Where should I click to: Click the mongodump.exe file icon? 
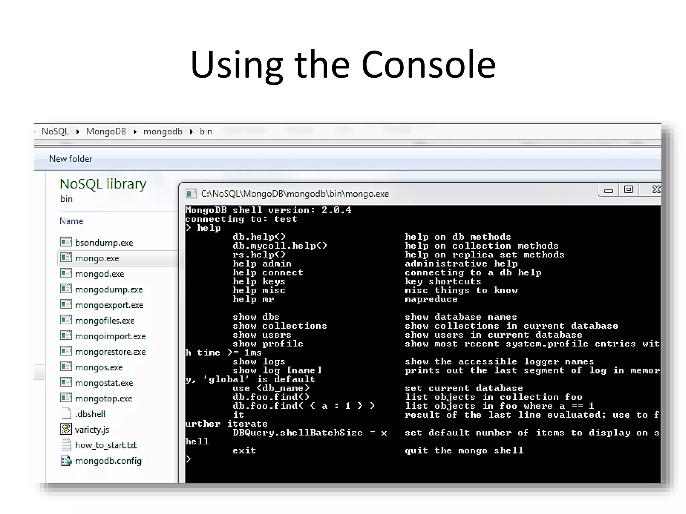click(x=66, y=288)
